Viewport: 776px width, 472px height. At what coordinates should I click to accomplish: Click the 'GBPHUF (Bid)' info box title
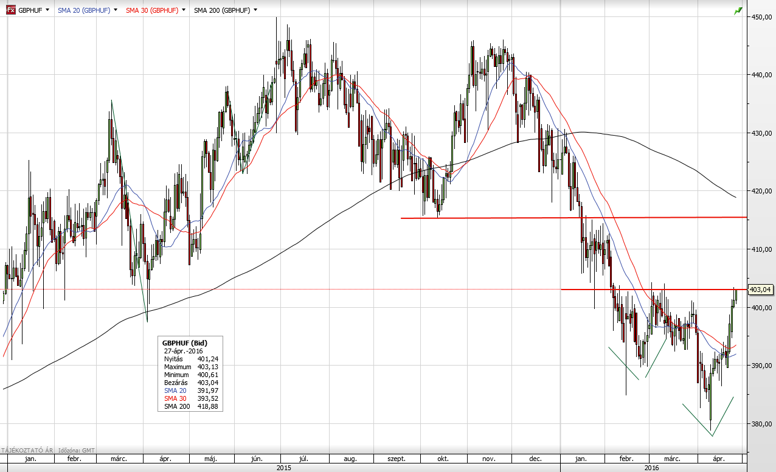[184, 343]
